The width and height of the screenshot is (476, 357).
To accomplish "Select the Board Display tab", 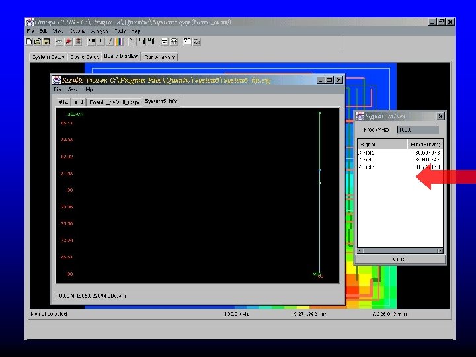I will [x=121, y=56].
